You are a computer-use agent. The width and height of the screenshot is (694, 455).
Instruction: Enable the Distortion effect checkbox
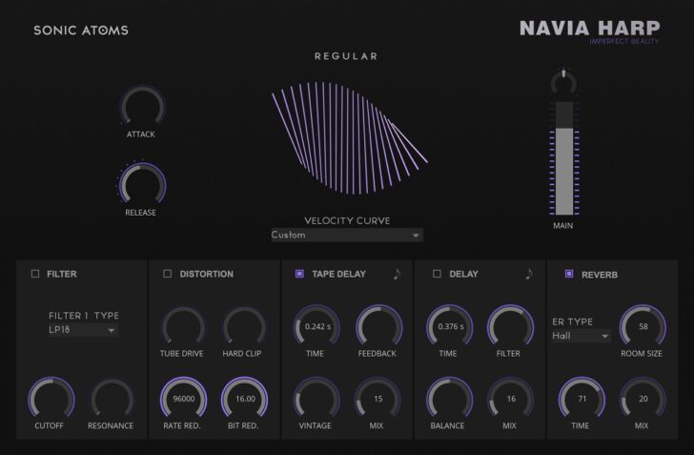coord(168,274)
